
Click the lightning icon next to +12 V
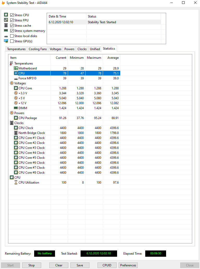16,103
